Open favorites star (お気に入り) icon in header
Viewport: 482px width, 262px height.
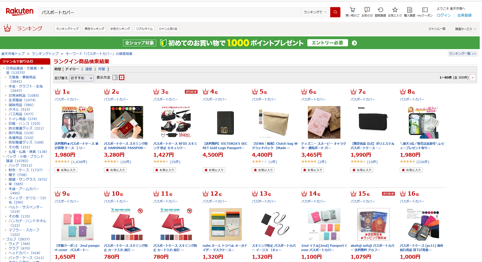coord(395,12)
